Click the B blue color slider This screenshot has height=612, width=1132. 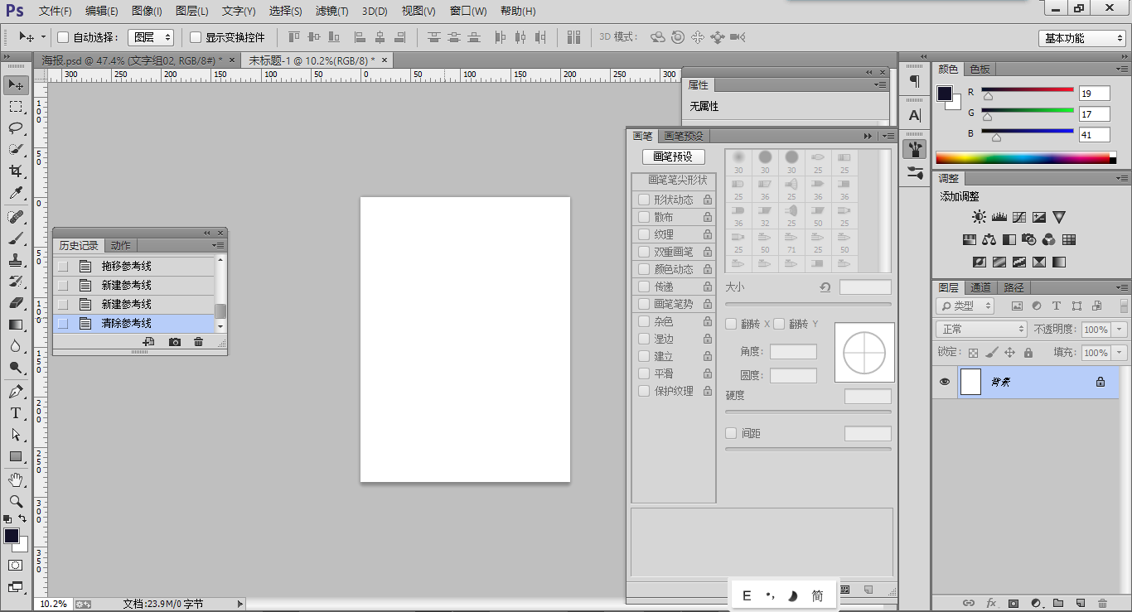pos(1028,131)
